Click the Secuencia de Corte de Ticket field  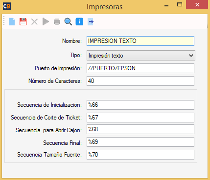click(x=140, y=118)
